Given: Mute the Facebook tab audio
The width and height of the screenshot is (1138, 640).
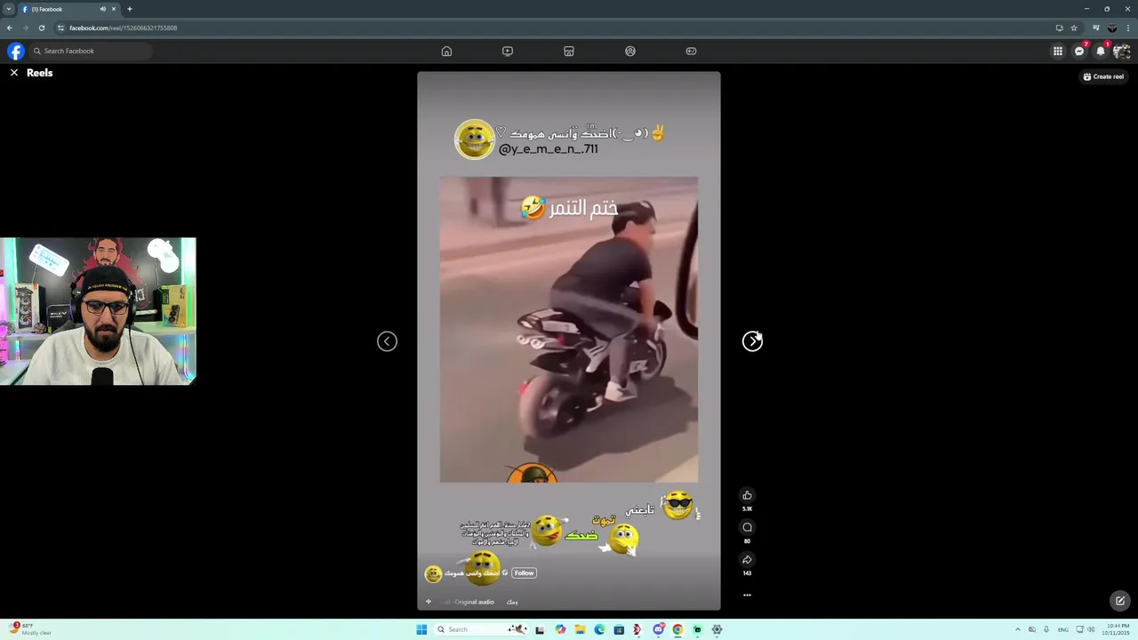Looking at the screenshot, I should pos(102,9).
